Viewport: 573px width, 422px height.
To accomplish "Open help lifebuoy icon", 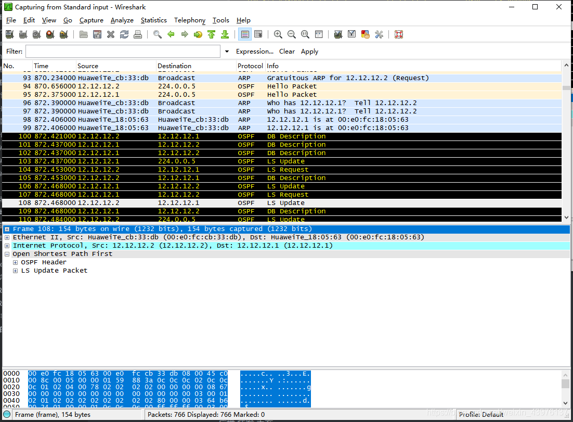I will coord(399,34).
